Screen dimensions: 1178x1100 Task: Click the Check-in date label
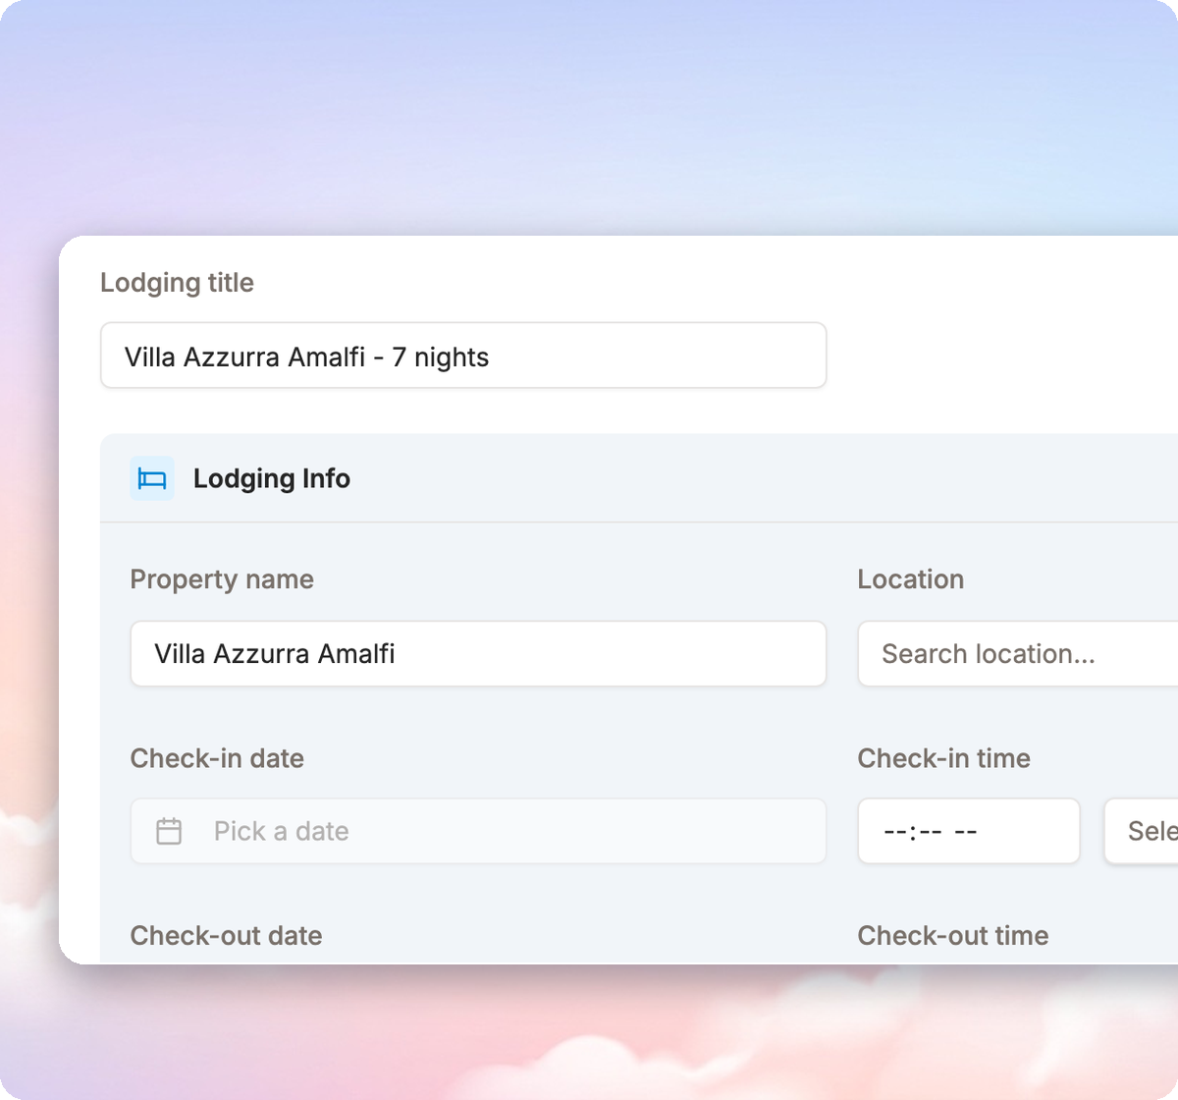pos(217,758)
